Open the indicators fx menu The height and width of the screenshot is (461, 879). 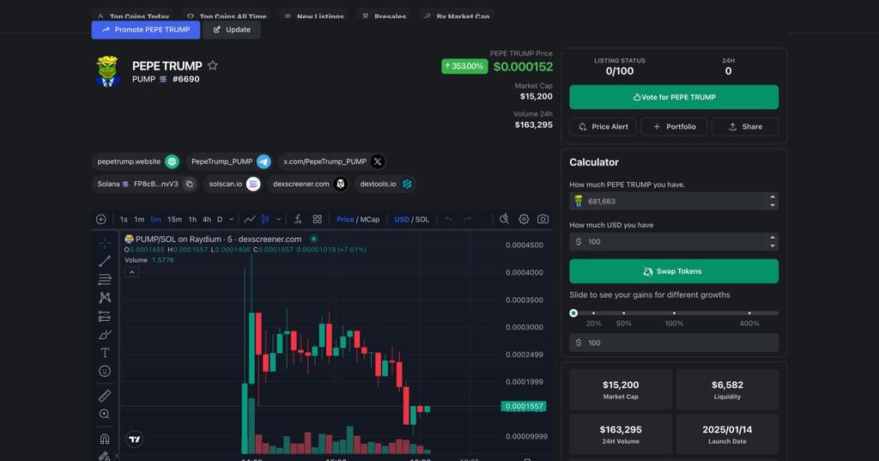click(x=298, y=219)
